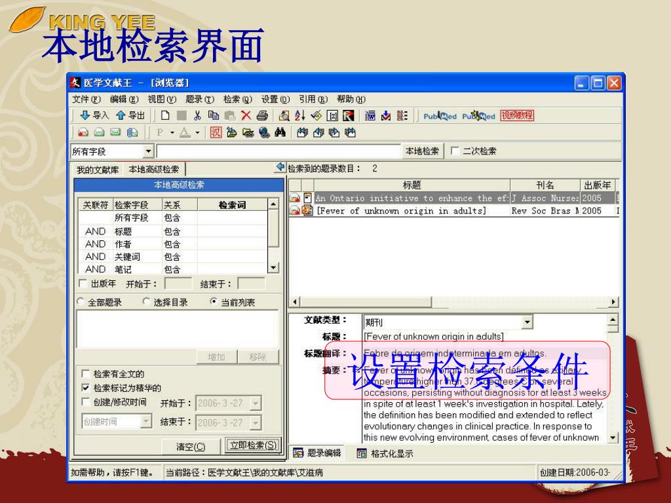This screenshot has width=671, height=503.
Task: Open the font color dropdown arrow
Action: click(x=197, y=132)
